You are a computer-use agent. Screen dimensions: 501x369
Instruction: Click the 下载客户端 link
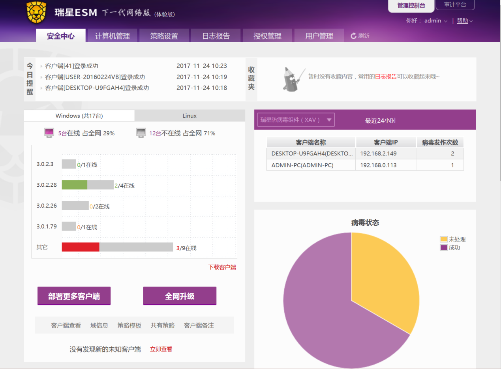222,267
